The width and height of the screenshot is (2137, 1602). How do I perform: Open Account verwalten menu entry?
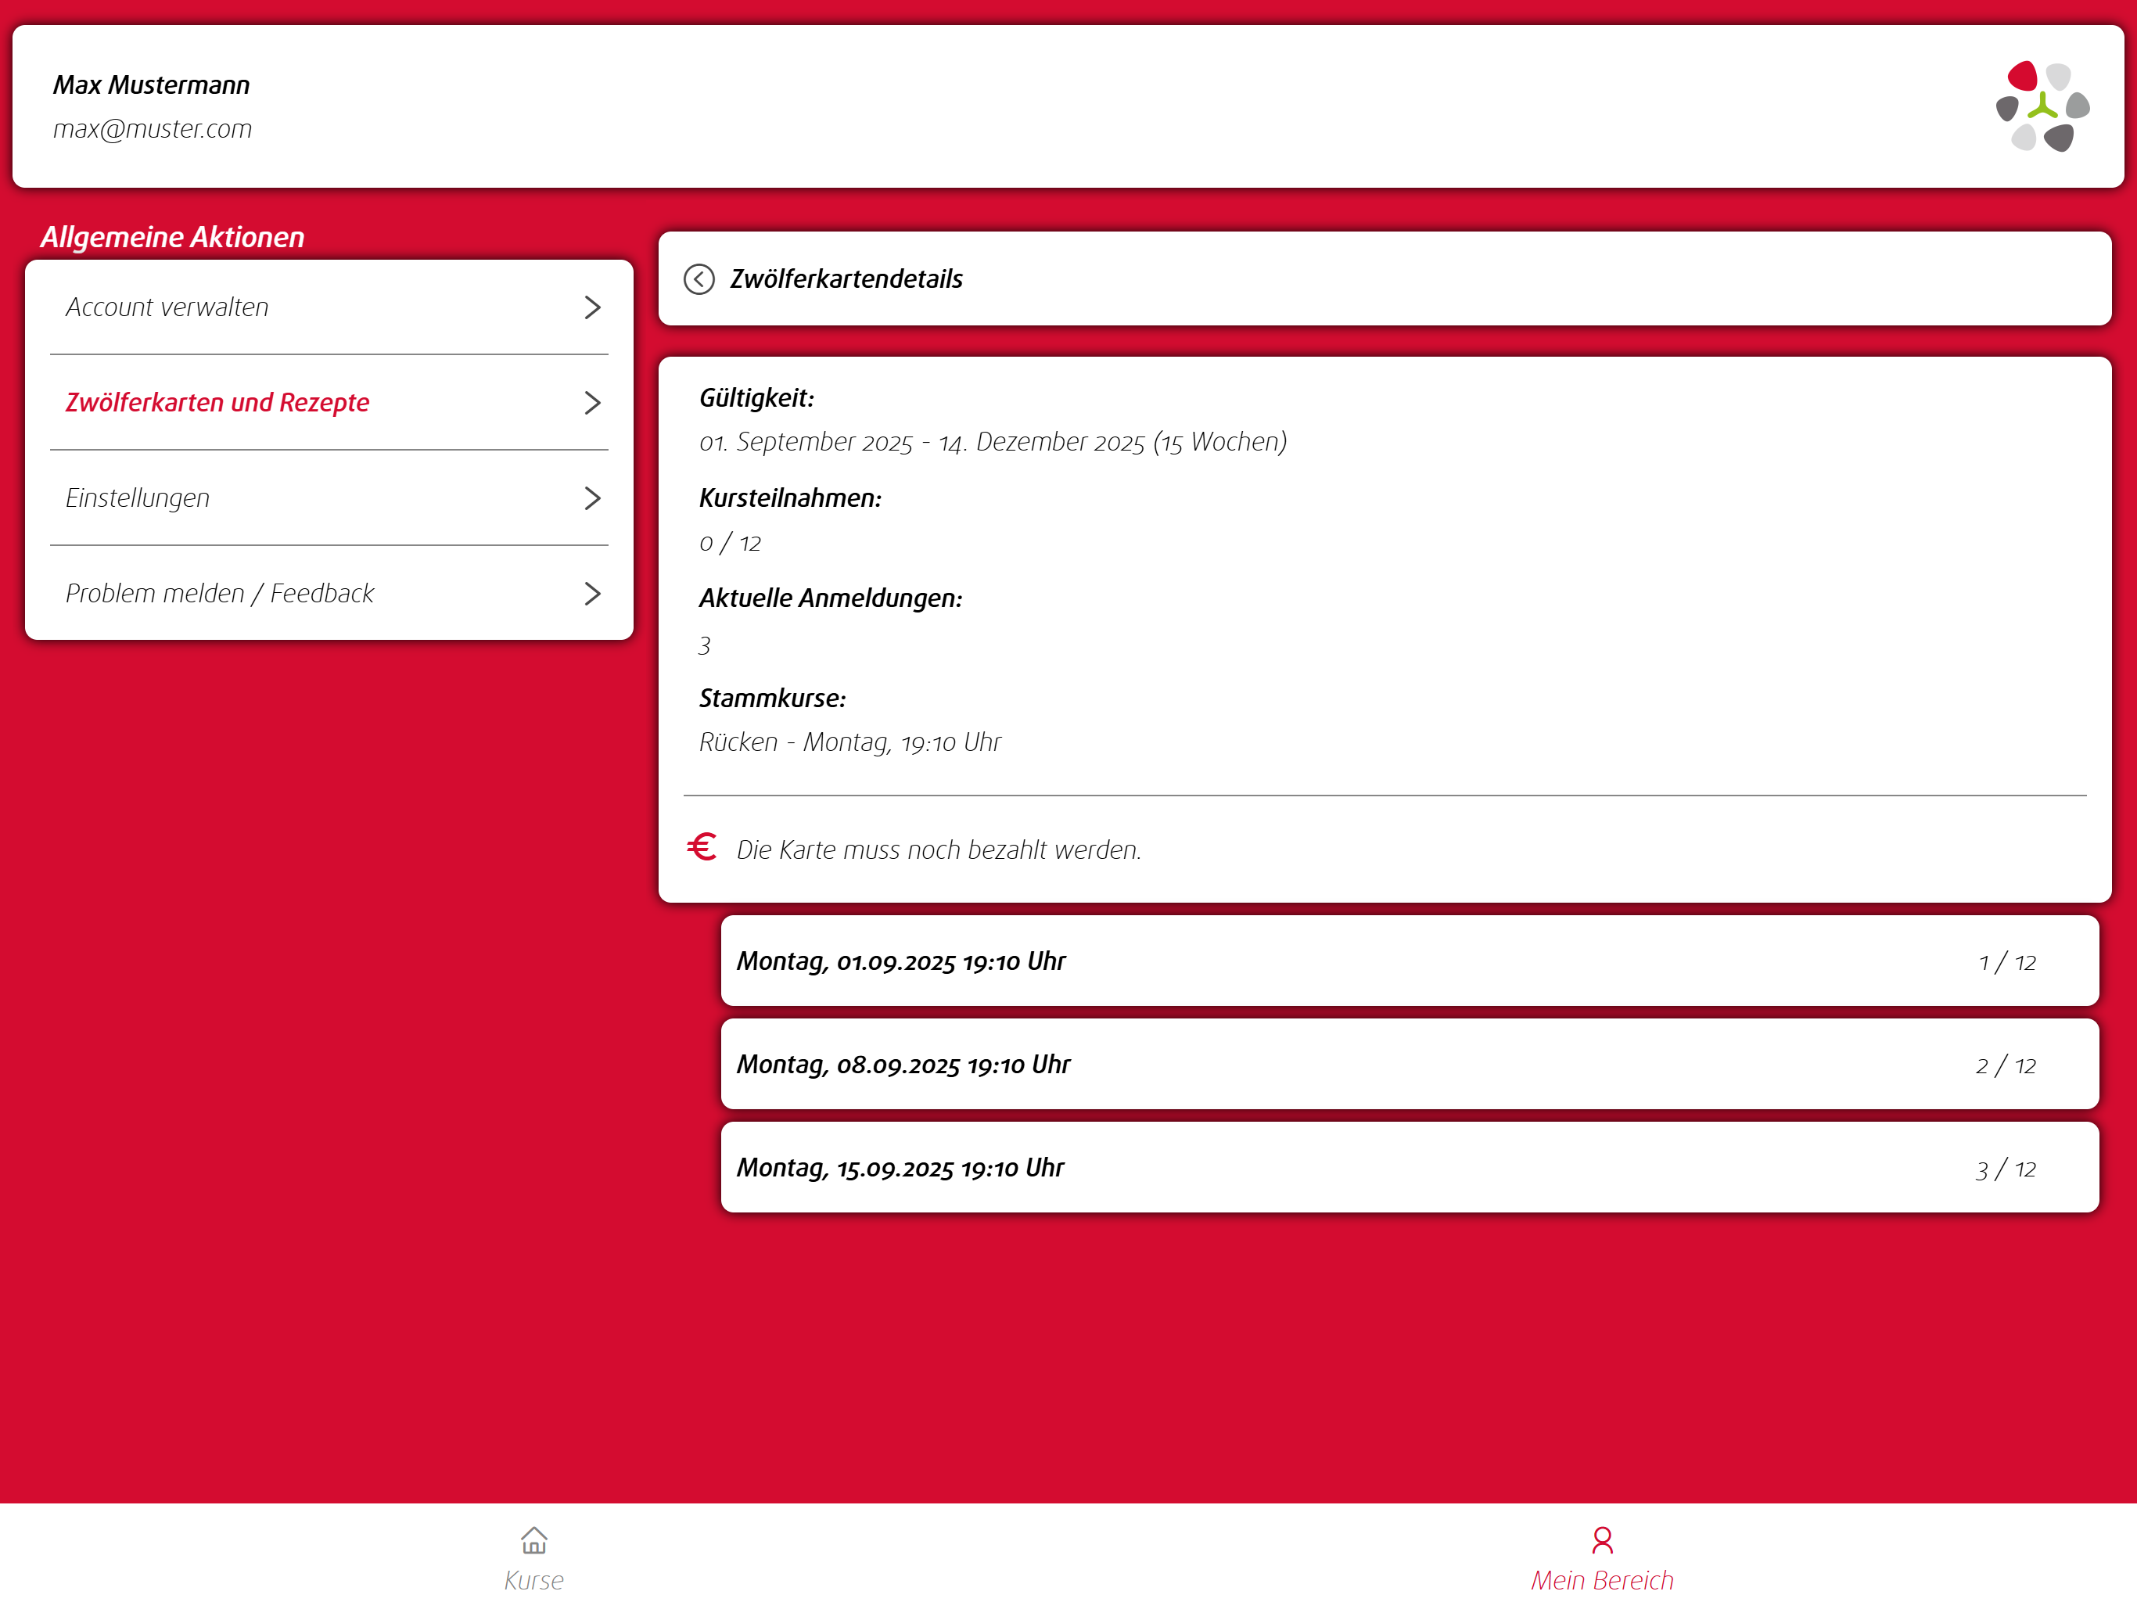pyautogui.click(x=329, y=307)
